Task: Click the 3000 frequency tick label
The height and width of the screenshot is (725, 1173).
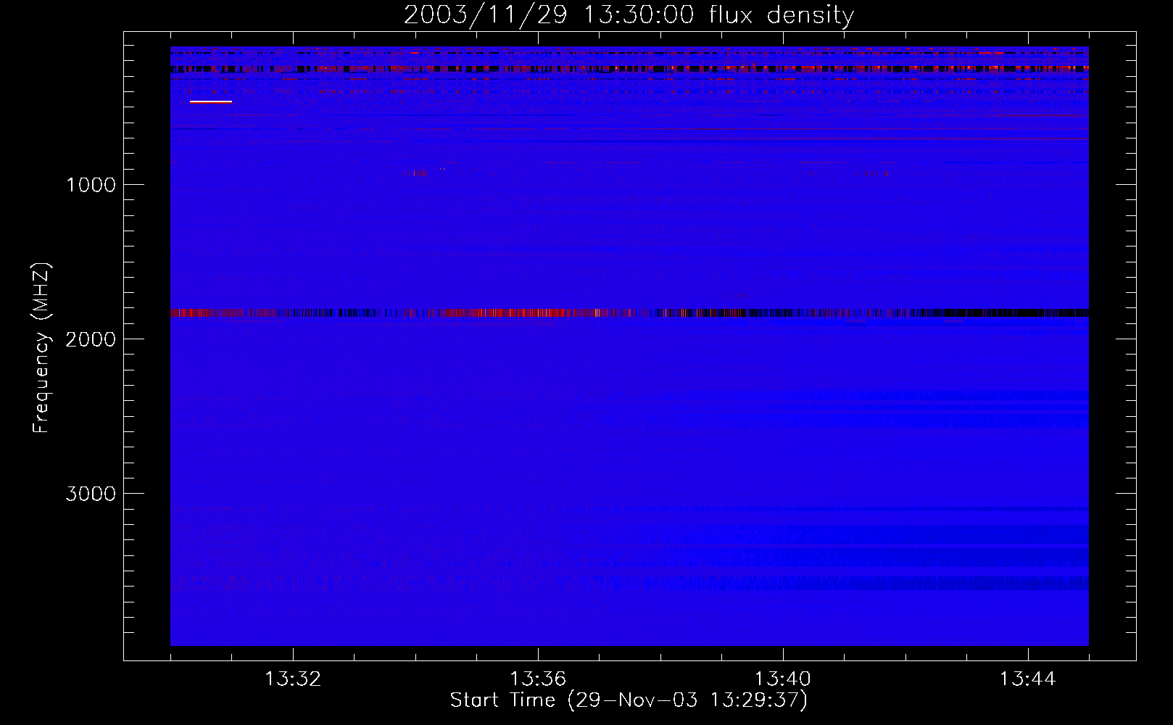Action: (91, 494)
